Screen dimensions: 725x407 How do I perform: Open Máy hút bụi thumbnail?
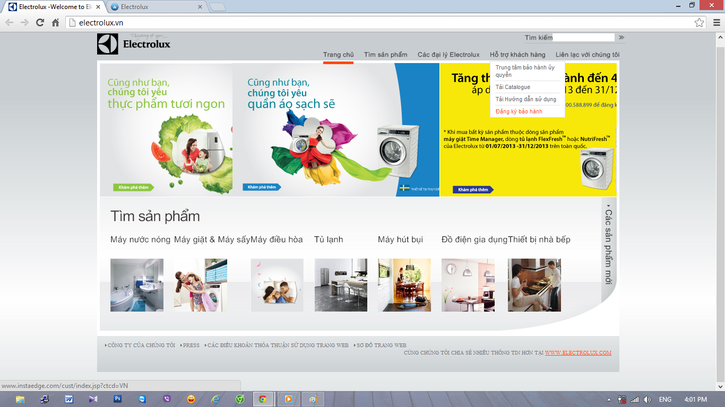[404, 285]
